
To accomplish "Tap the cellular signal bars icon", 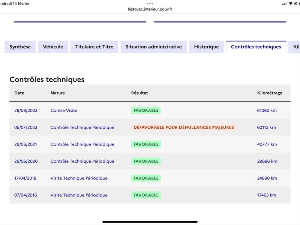I will [x=285, y=4].
